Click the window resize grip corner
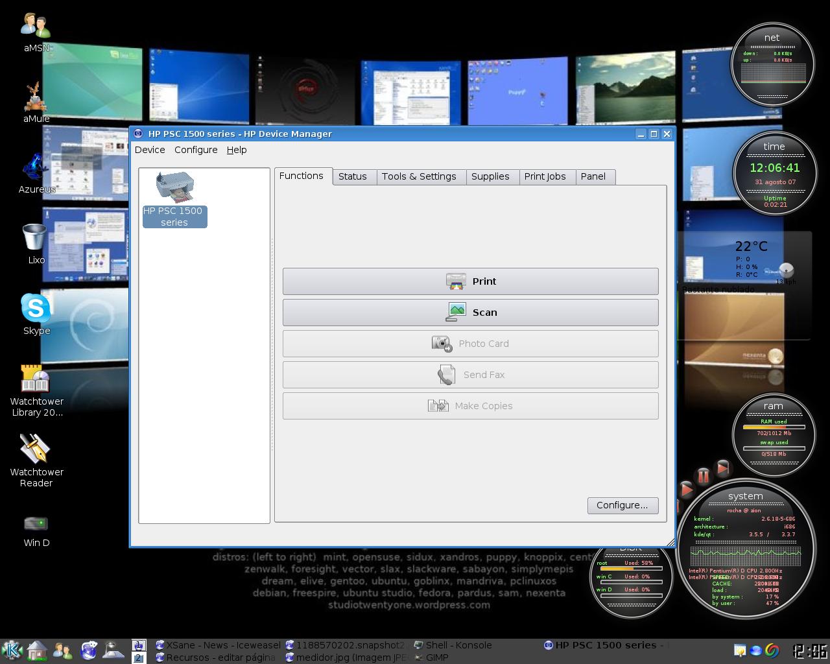Viewport: 830px width, 664px height. click(670, 542)
